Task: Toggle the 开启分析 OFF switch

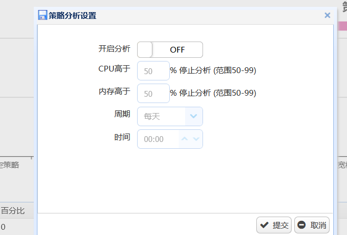Action: click(170, 49)
